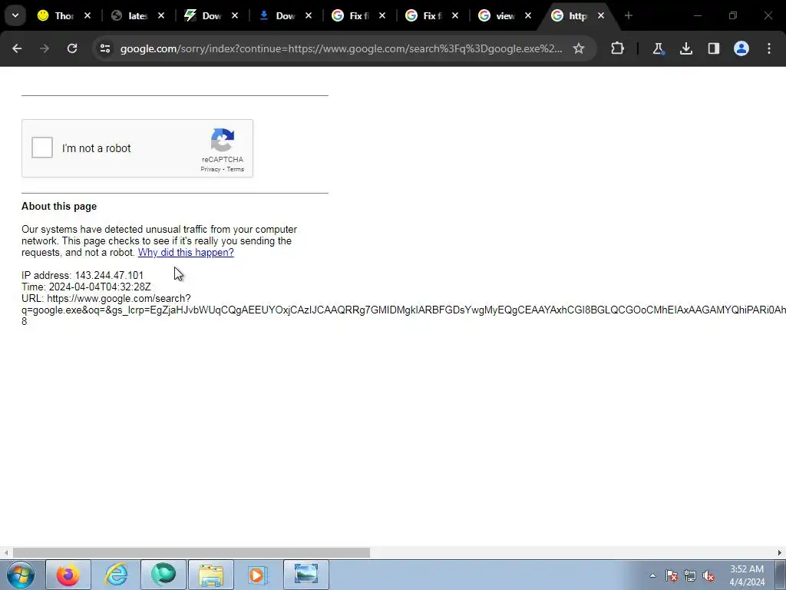
Task: Close the view tab
Action: click(x=528, y=16)
